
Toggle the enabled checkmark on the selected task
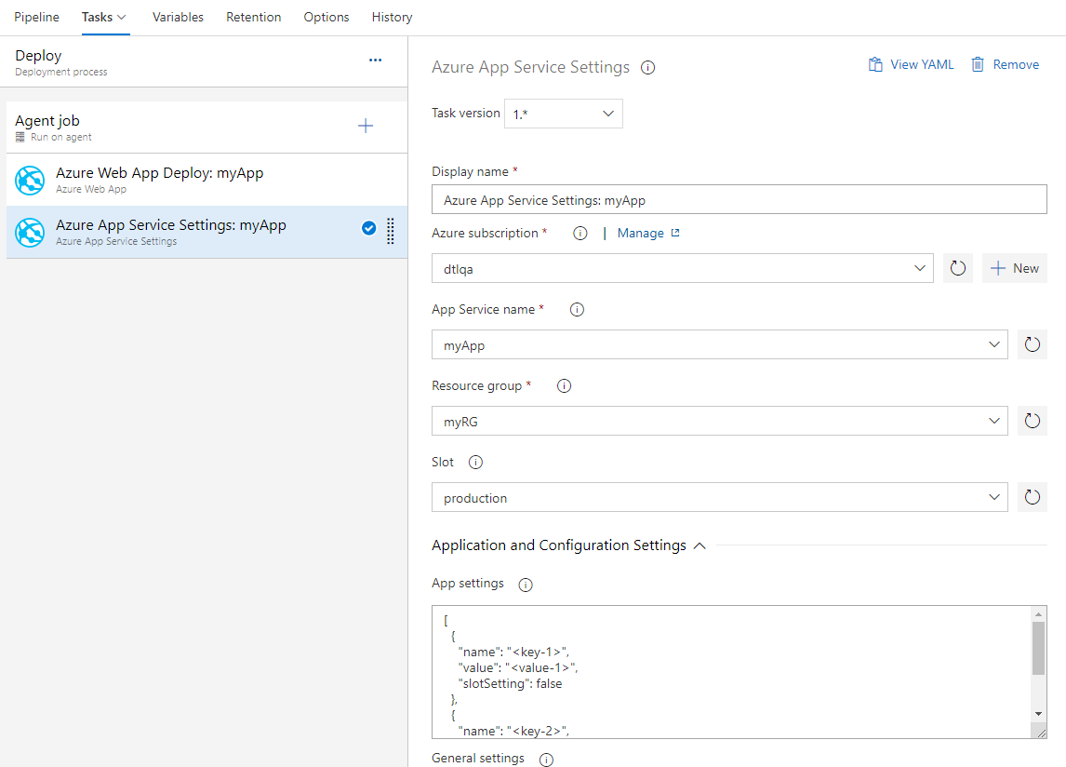point(368,227)
